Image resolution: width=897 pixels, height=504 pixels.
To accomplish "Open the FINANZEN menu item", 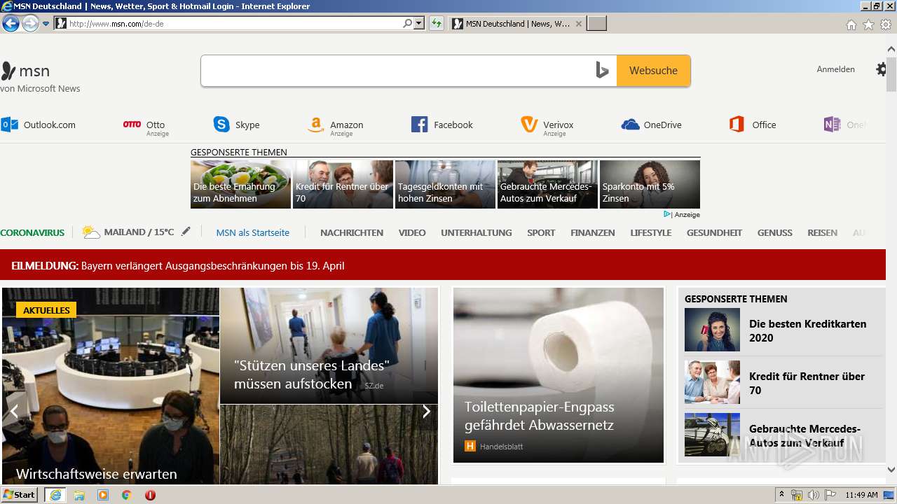I will (x=593, y=232).
